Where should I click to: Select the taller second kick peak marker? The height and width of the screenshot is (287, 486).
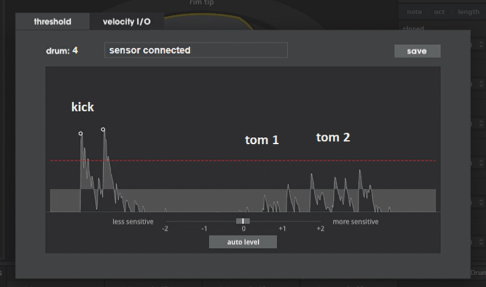point(103,129)
